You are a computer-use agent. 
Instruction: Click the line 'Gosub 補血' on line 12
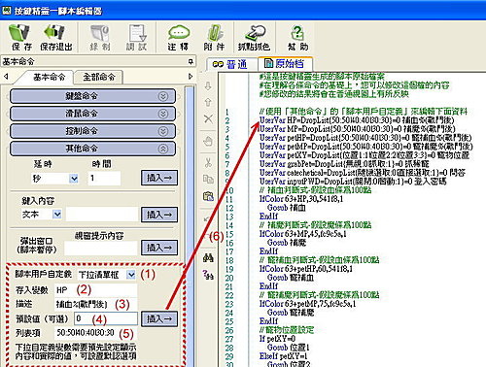[286, 208]
